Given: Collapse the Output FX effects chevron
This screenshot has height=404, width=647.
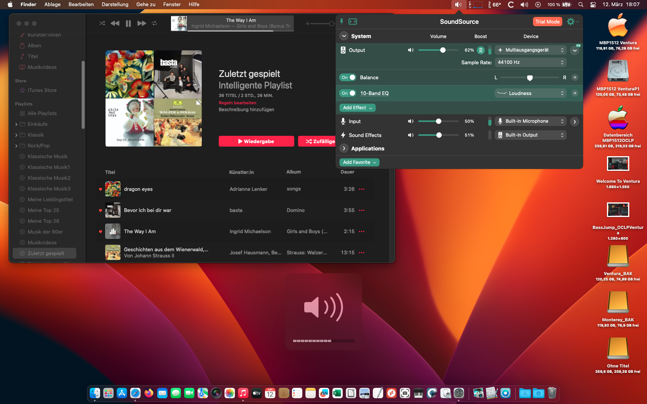Looking at the screenshot, I should tap(575, 50).
